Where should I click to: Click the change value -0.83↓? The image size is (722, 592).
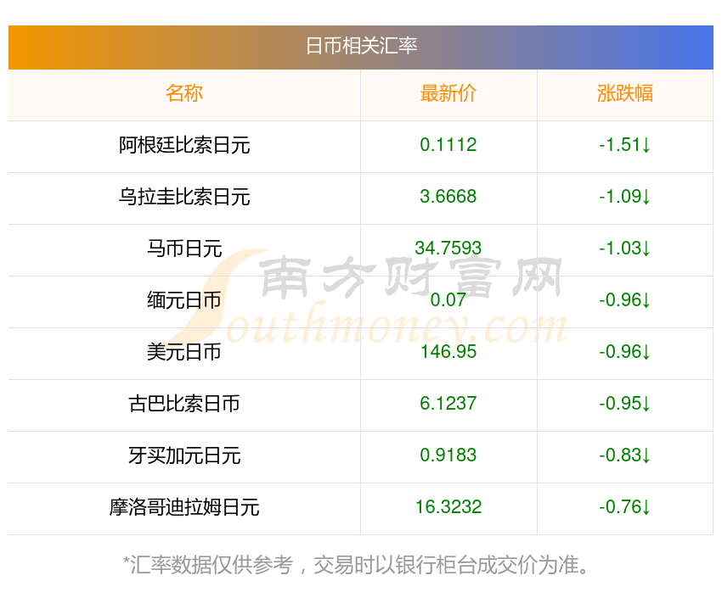(625, 455)
